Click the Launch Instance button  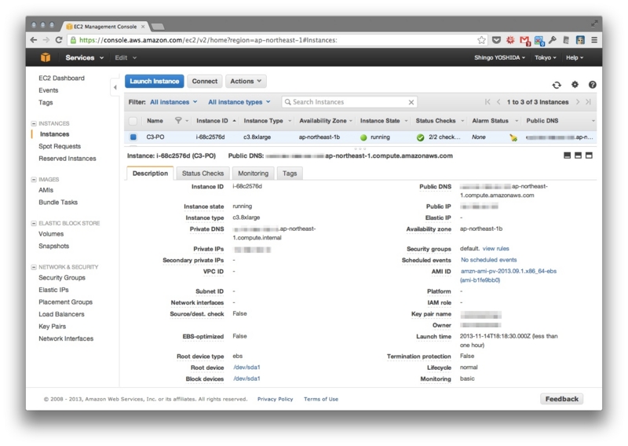(x=154, y=81)
